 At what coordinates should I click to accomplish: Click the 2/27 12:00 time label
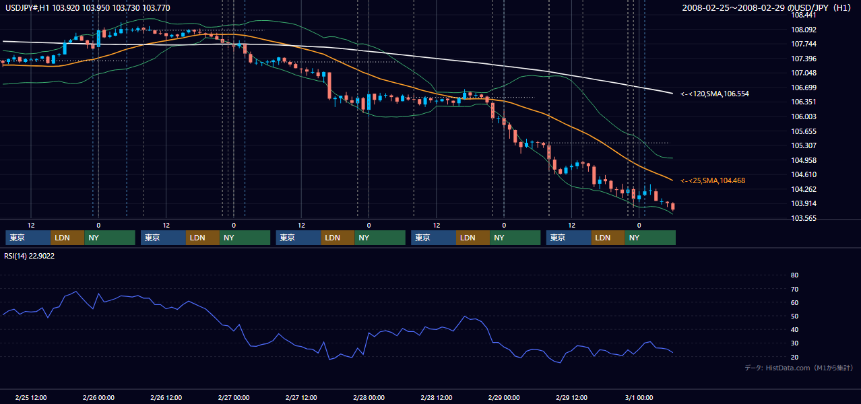[301, 397]
